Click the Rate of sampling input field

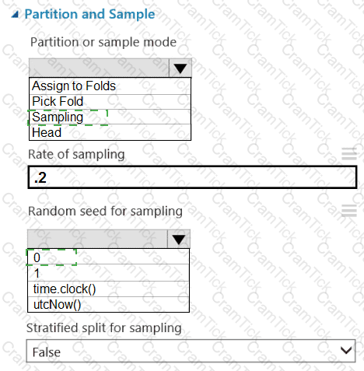coord(192,177)
